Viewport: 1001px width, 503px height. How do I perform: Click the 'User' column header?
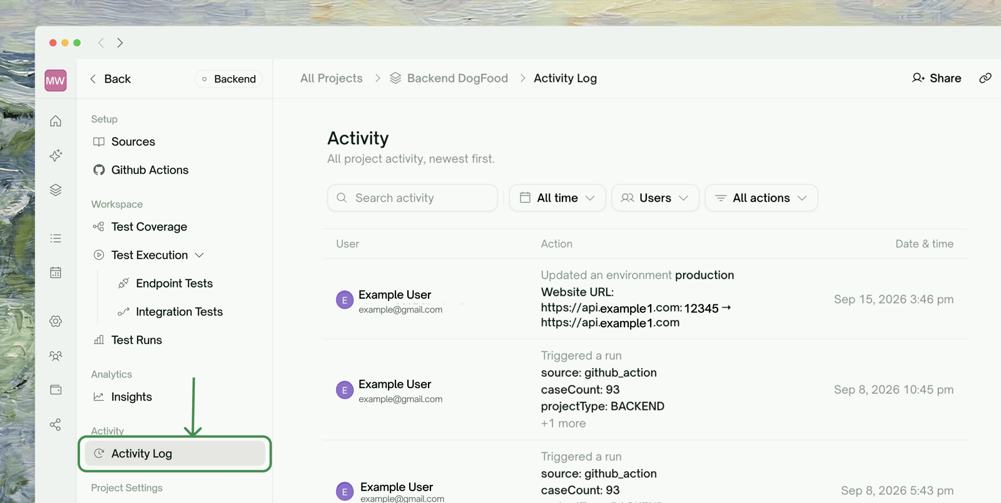348,244
